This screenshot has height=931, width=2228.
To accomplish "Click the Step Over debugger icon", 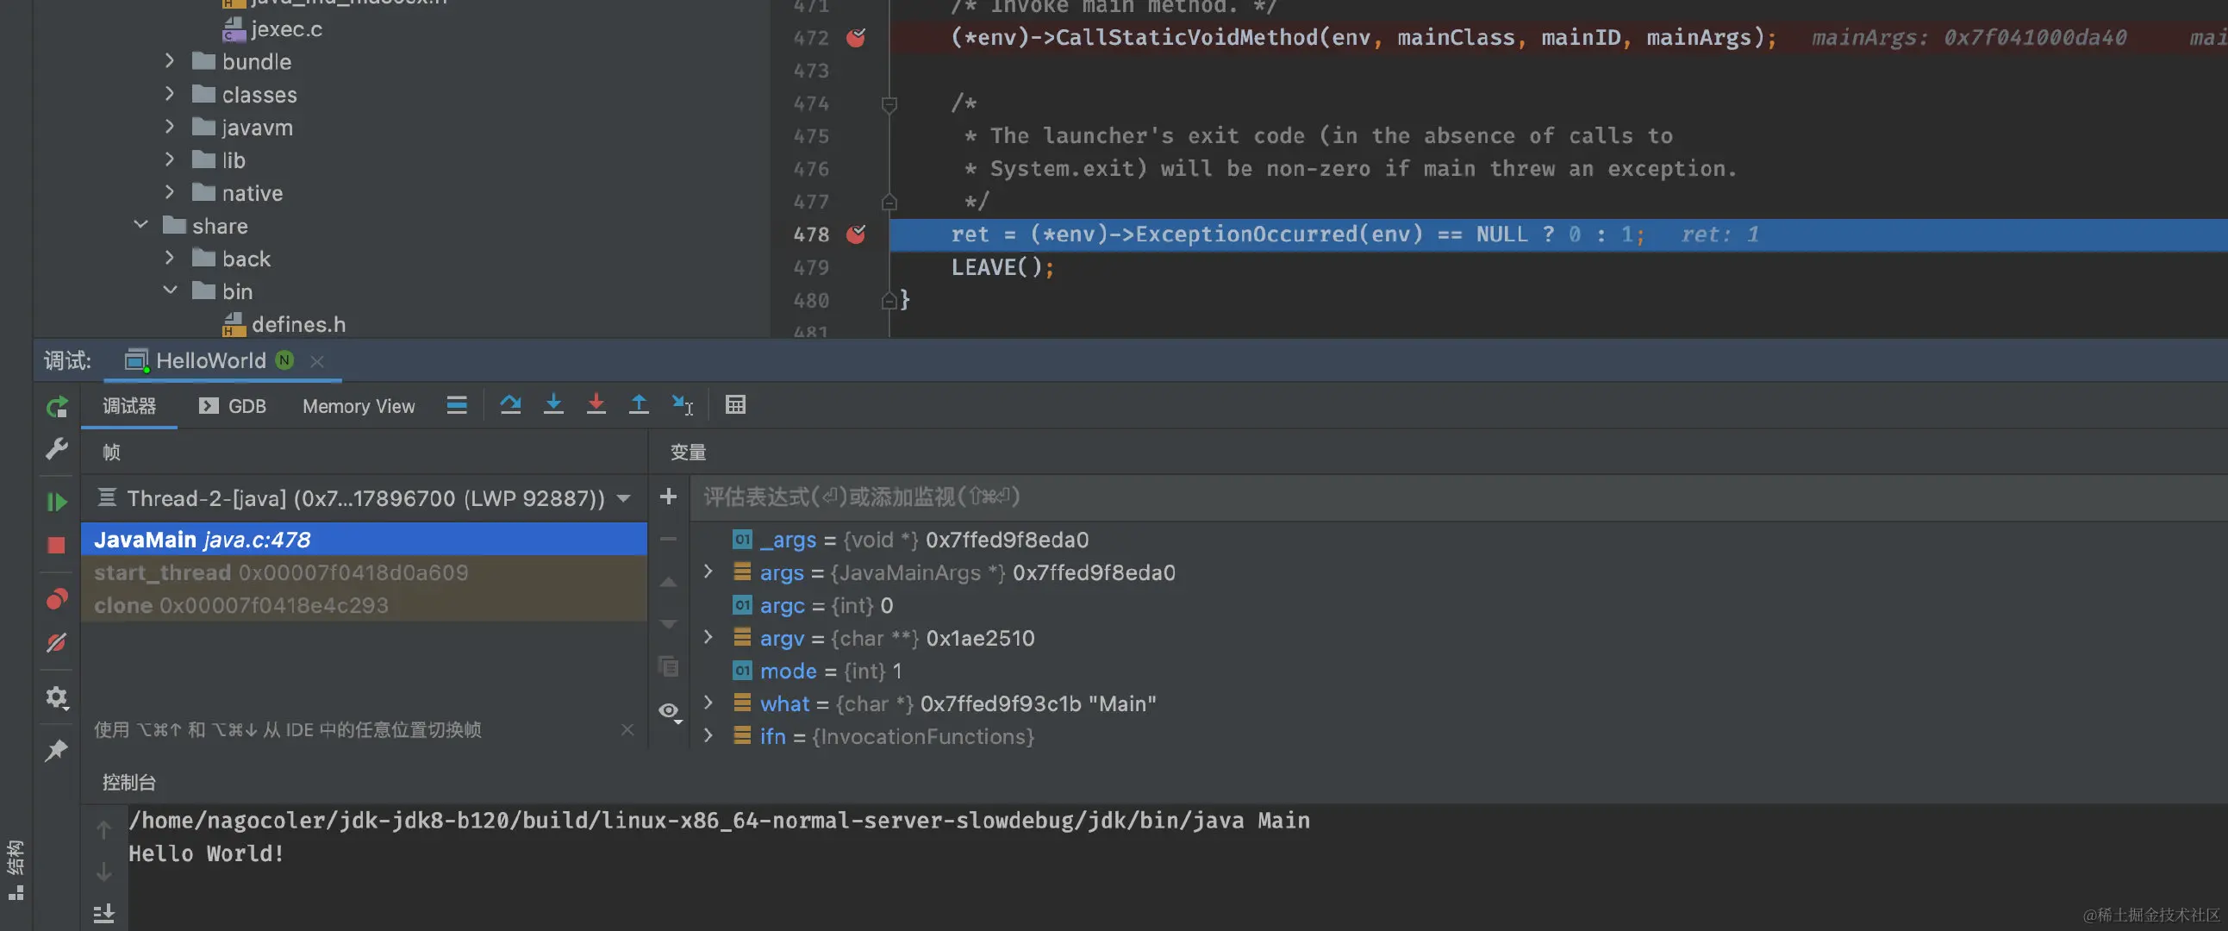I will [510, 405].
